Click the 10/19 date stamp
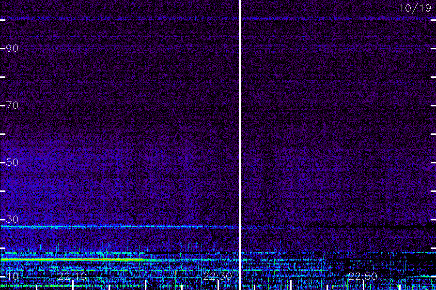Screen dimensions: 436x290 (x=416, y=8)
